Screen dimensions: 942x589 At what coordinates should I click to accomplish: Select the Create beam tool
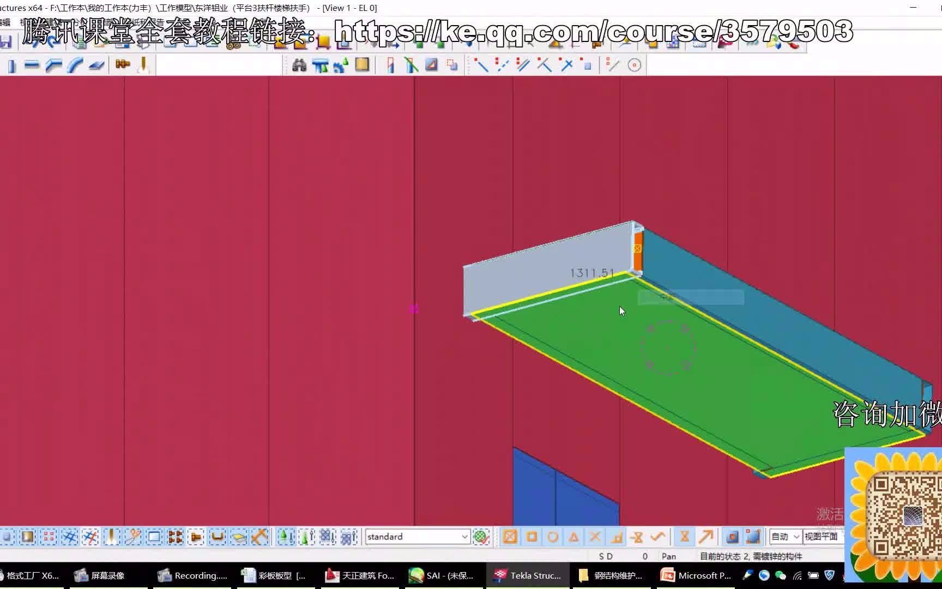[32, 65]
